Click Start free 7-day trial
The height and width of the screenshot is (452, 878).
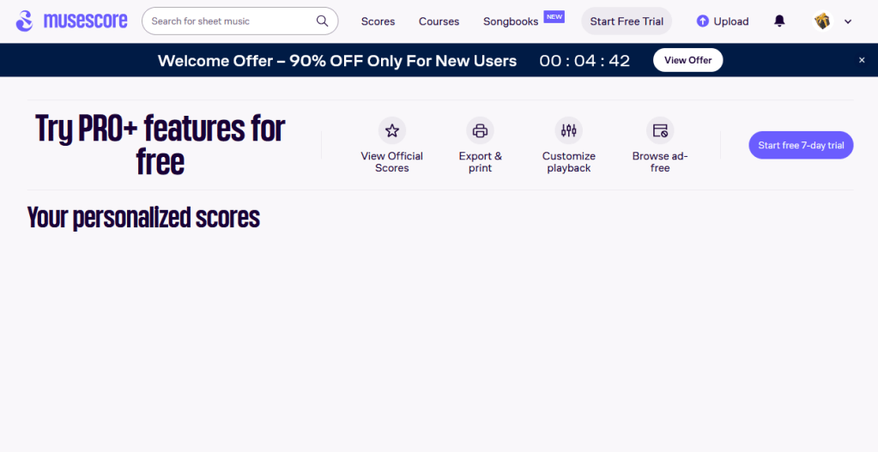801,146
